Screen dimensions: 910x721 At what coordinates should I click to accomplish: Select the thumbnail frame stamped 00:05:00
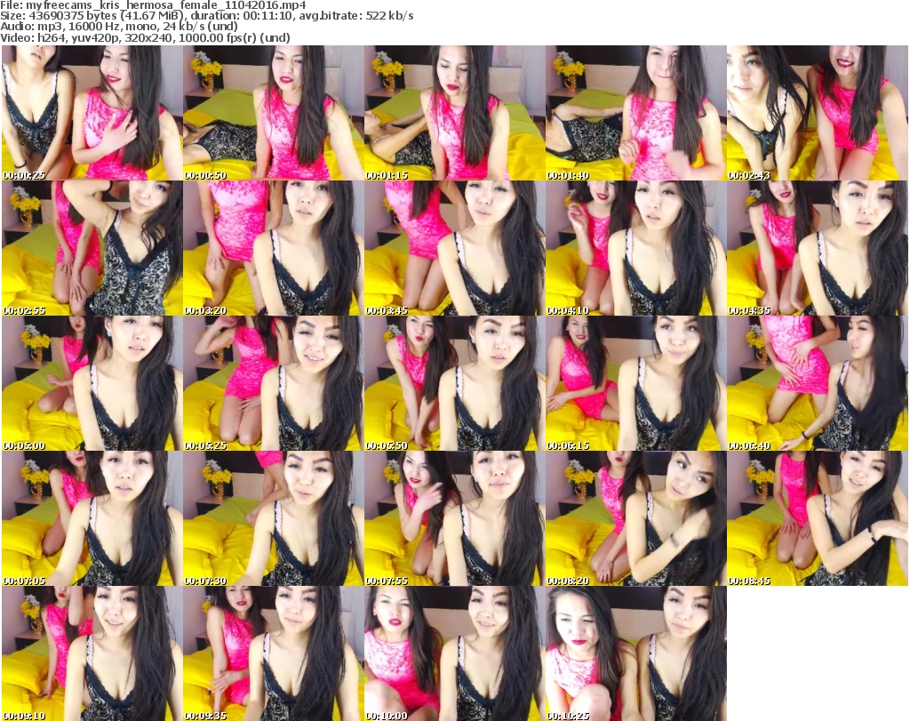coord(92,383)
